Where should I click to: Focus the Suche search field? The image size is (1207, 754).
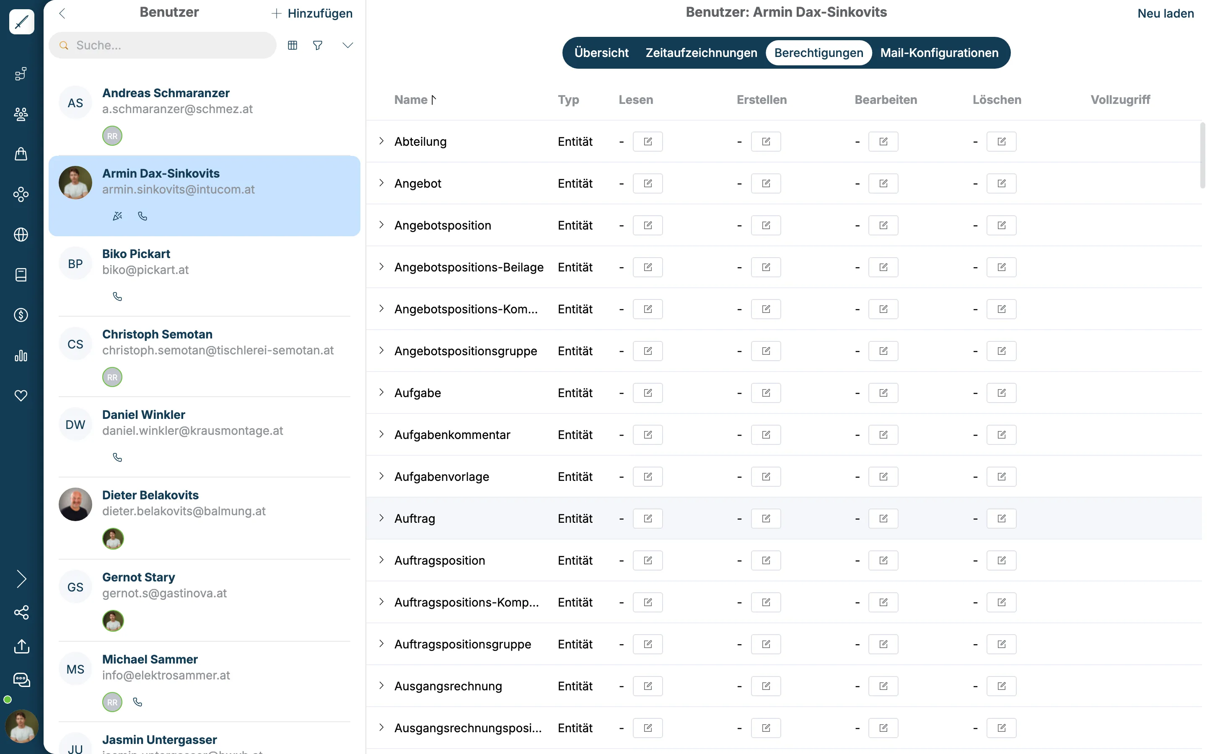[163, 45]
